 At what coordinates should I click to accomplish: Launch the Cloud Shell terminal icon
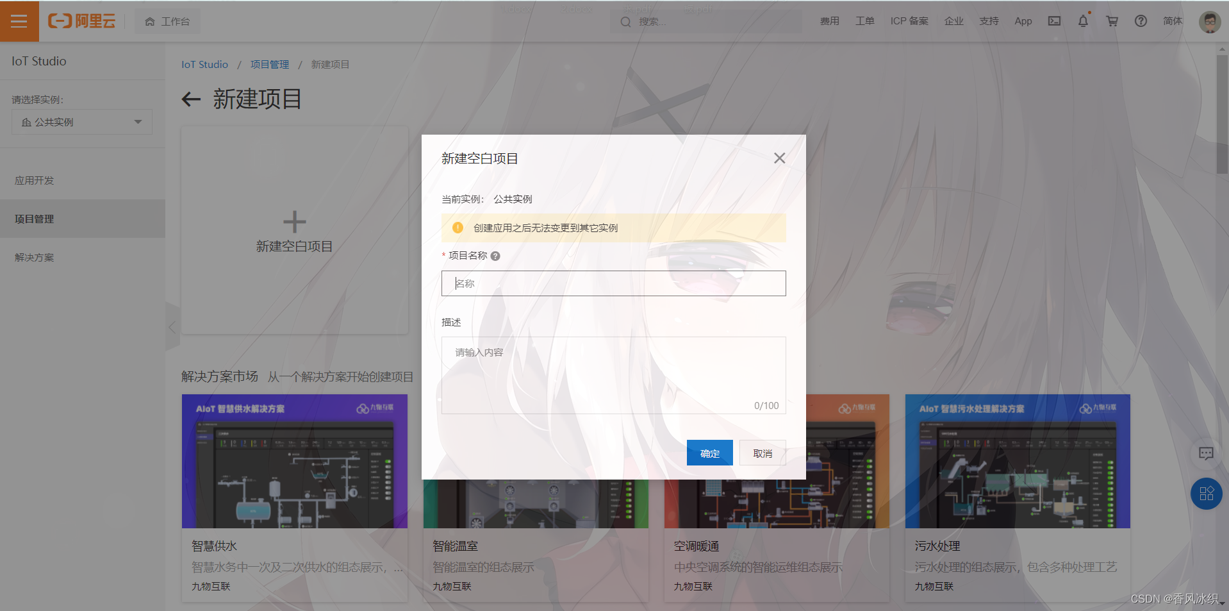click(x=1054, y=21)
